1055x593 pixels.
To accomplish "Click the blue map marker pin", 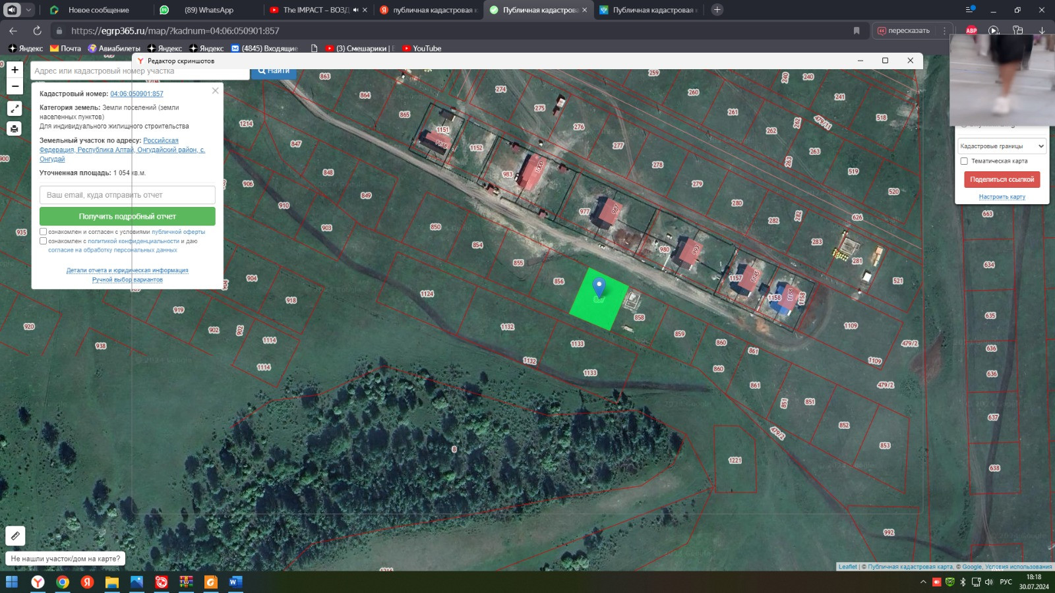I will pyautogui.click(x=599, y=287).
